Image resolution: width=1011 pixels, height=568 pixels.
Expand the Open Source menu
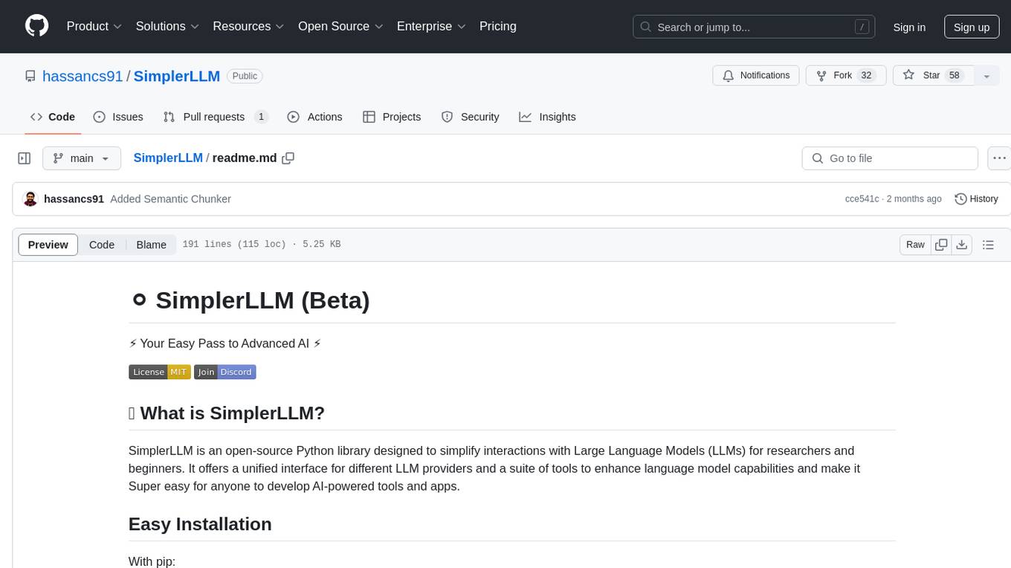[340, 26]
